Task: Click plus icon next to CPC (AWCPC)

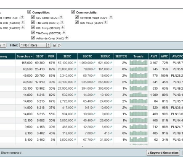Action: (23, 27)
